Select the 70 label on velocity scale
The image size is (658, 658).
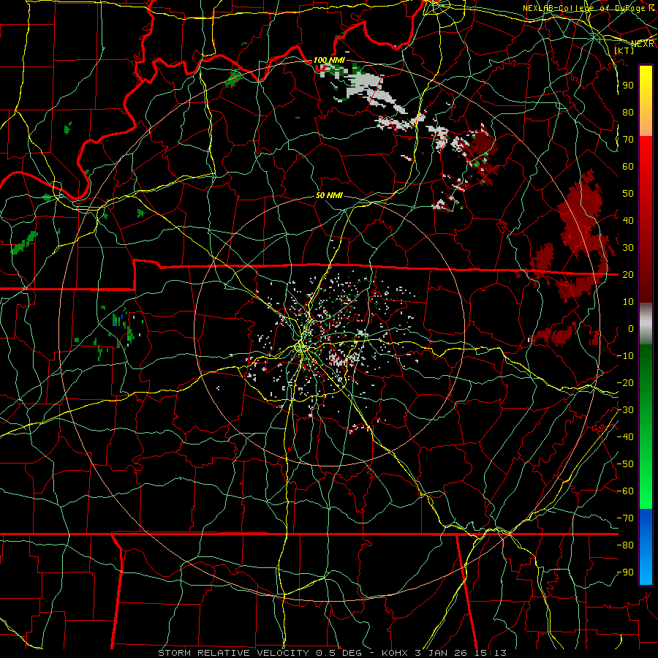click(x=628, y=140)
